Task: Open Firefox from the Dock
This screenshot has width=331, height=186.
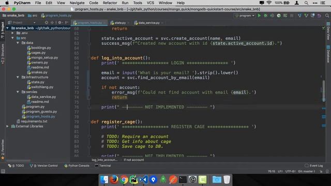Action: tap(114, 180)
